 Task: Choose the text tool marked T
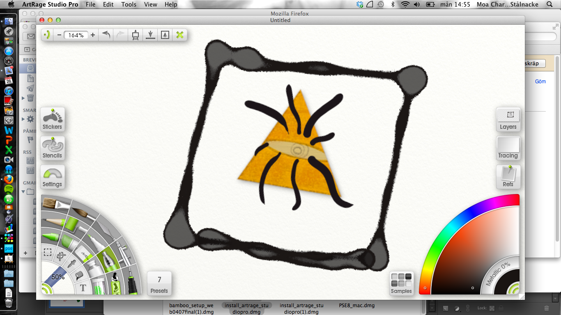[x=83, y=288]
